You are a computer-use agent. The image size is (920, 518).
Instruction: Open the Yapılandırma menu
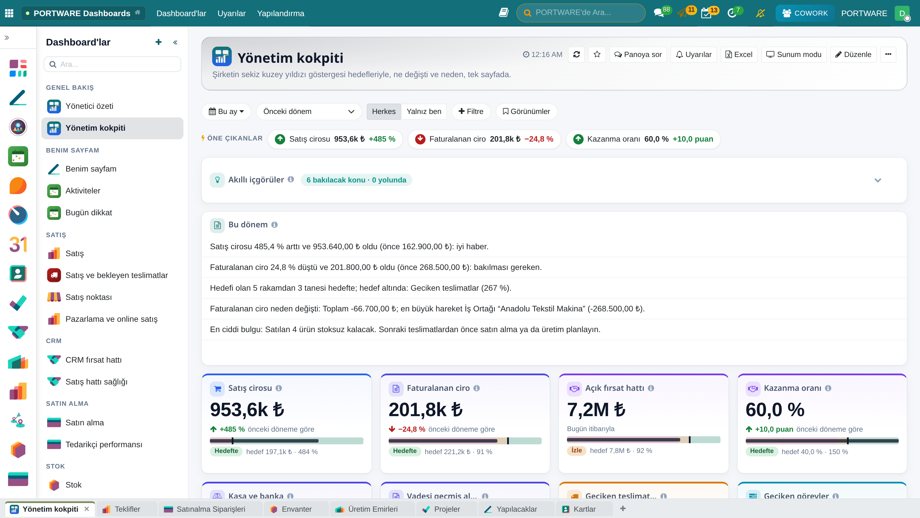point(281,13)
